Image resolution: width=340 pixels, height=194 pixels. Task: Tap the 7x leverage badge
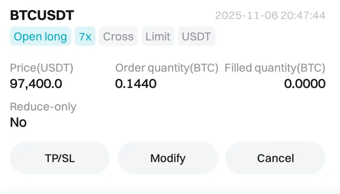click(x=85, y=36)
